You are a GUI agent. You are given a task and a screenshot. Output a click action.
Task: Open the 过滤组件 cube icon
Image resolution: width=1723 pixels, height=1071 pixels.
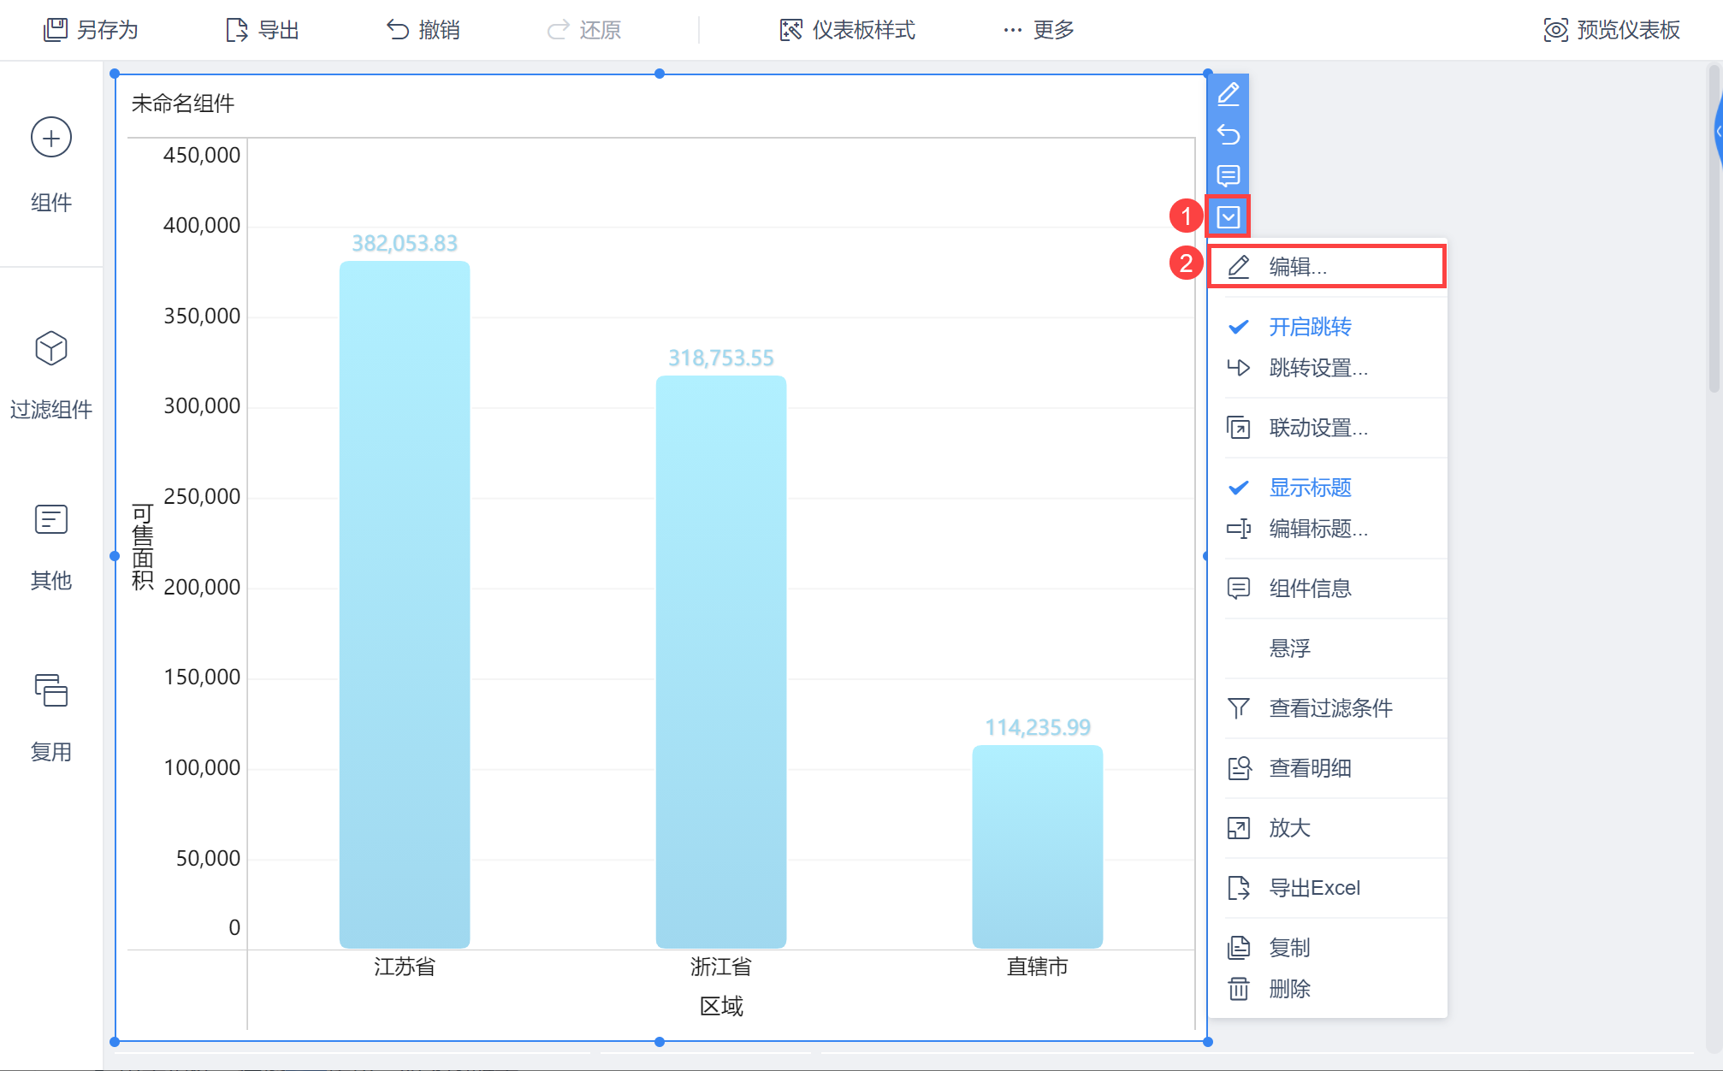(51, 348)
